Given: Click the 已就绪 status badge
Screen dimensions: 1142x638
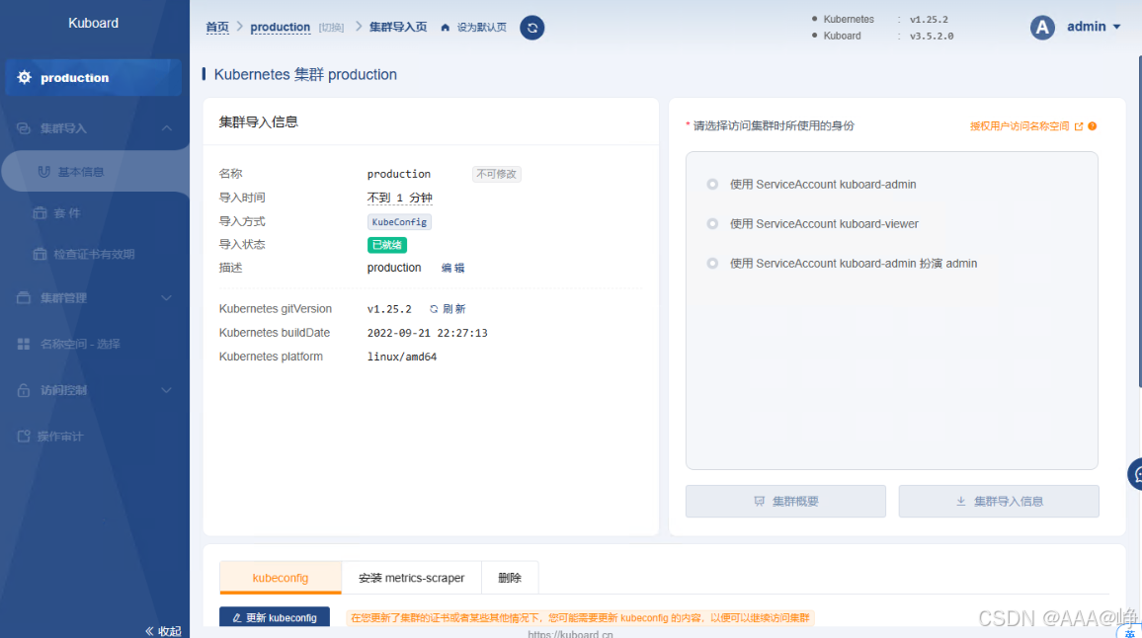Looking at the screenshot, I should point(386,245).
